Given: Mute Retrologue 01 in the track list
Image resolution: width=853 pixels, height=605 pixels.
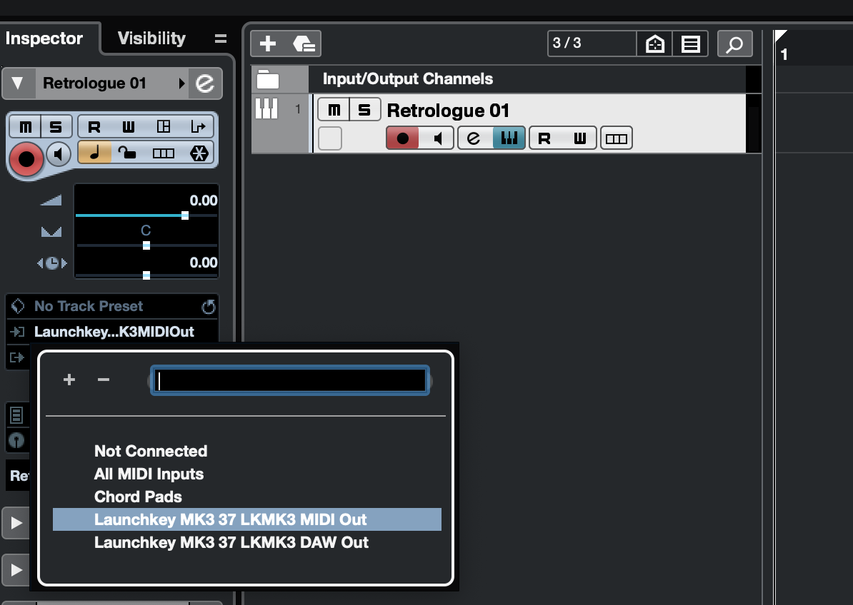Looking at the screenshot, I should click(334, 111).
